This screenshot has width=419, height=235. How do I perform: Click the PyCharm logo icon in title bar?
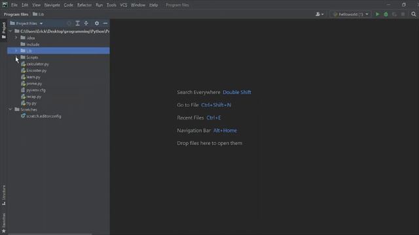pos(5,5)
